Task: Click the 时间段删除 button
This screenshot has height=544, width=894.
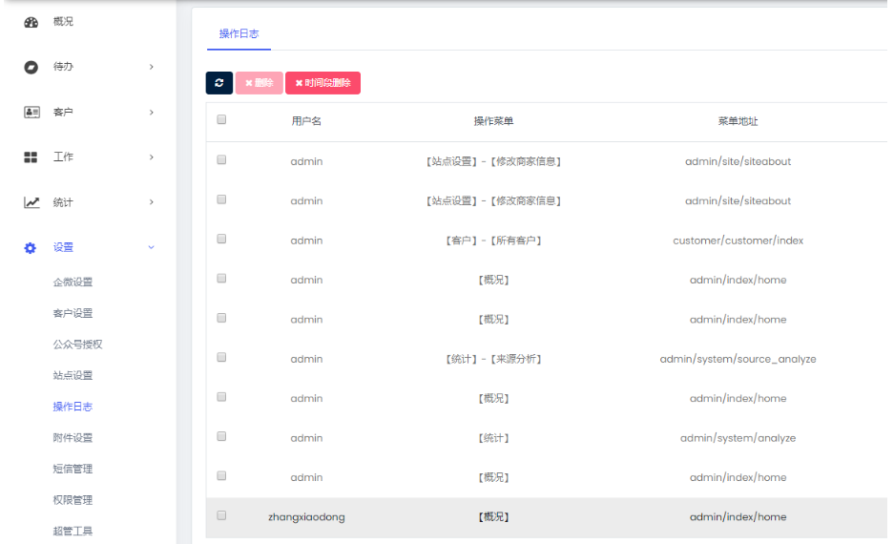Action: click(x=322, y=83)
